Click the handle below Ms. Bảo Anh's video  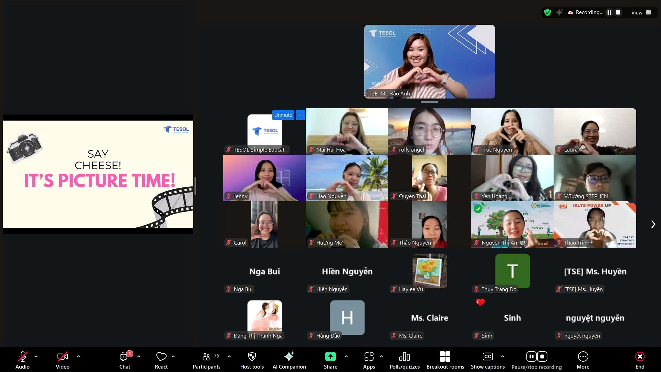(x=430, y=102)
